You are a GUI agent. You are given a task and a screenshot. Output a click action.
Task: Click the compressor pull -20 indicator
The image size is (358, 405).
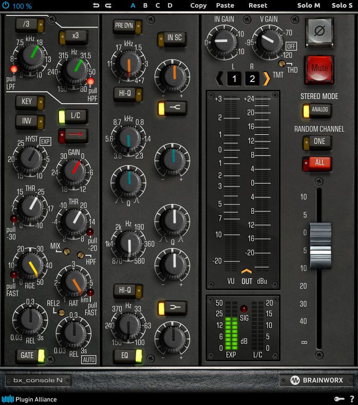tap(90, 232)
